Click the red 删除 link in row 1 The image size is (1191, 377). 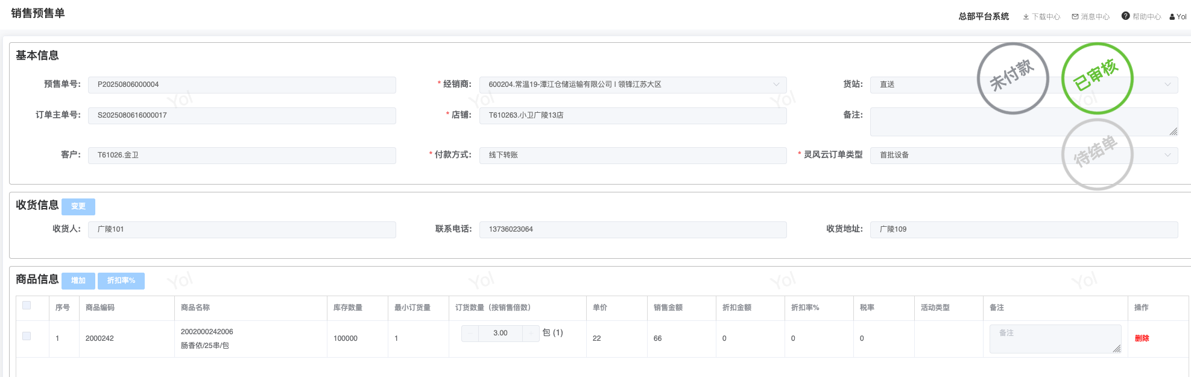[x=1142, y=338]
